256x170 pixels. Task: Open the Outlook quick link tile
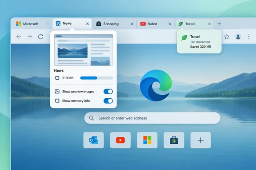pyautogui.click(x=93, y=140)
